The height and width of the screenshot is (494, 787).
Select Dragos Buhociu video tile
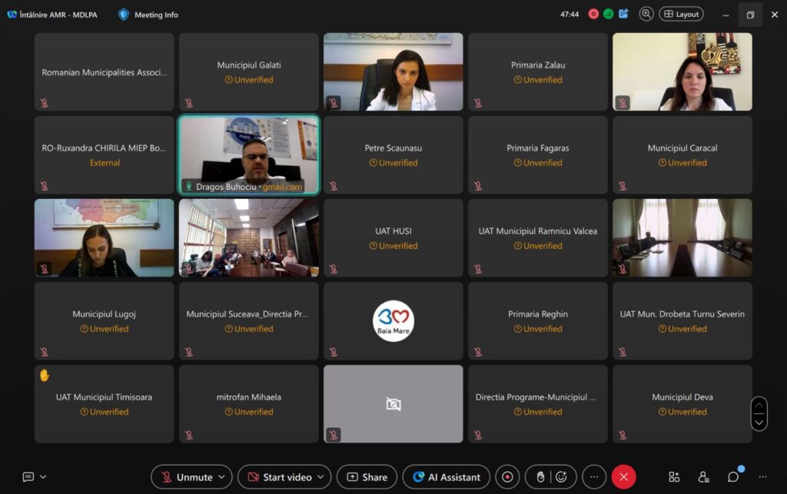248,154
